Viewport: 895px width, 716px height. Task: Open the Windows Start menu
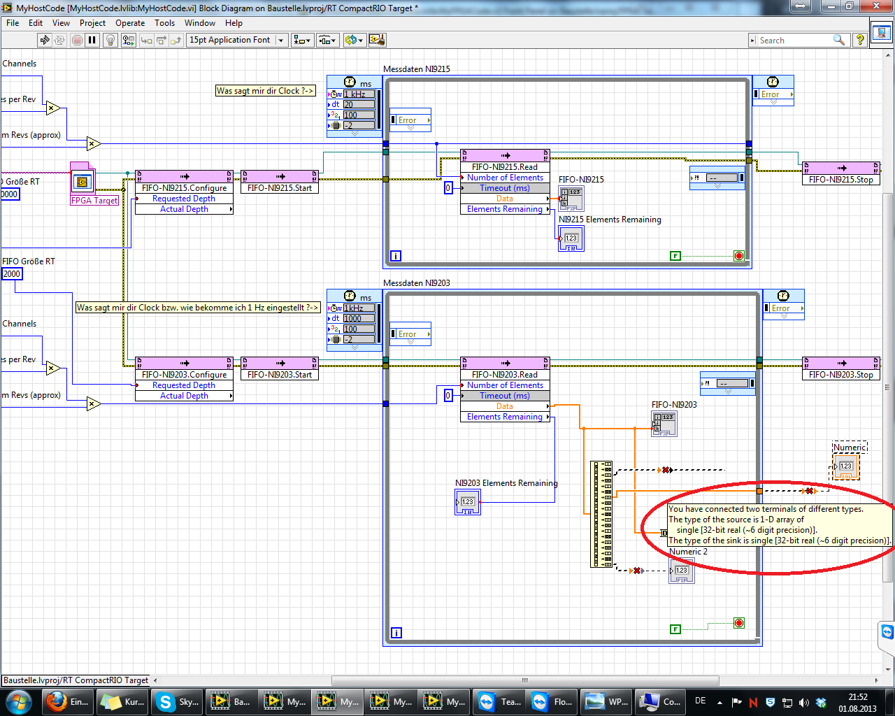19,701
